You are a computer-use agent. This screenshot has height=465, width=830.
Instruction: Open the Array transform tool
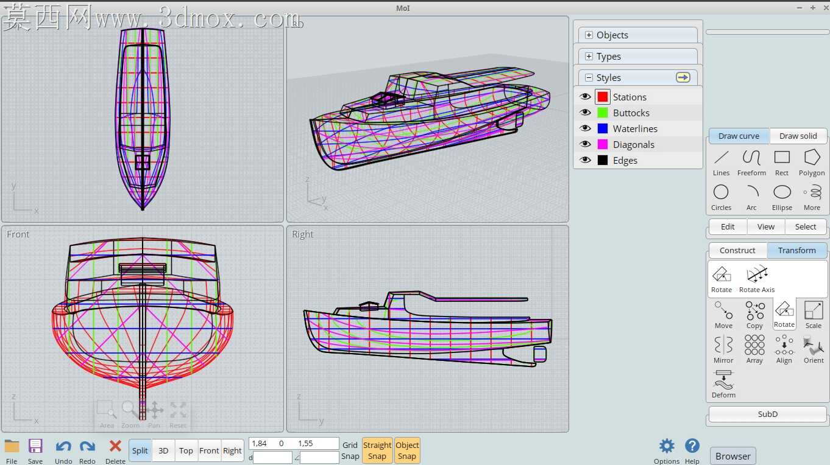click(x=754, y=349)
